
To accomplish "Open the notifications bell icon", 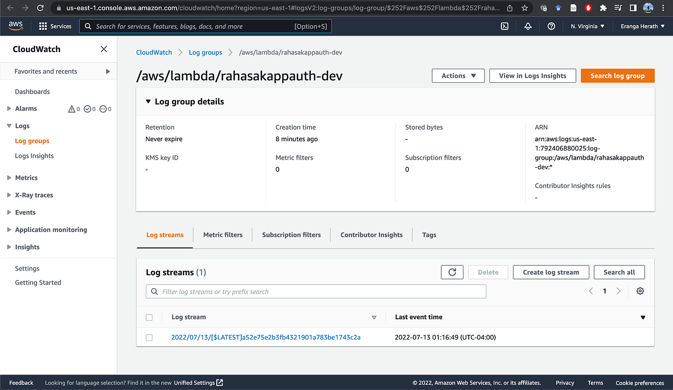I will click(528, 26).
